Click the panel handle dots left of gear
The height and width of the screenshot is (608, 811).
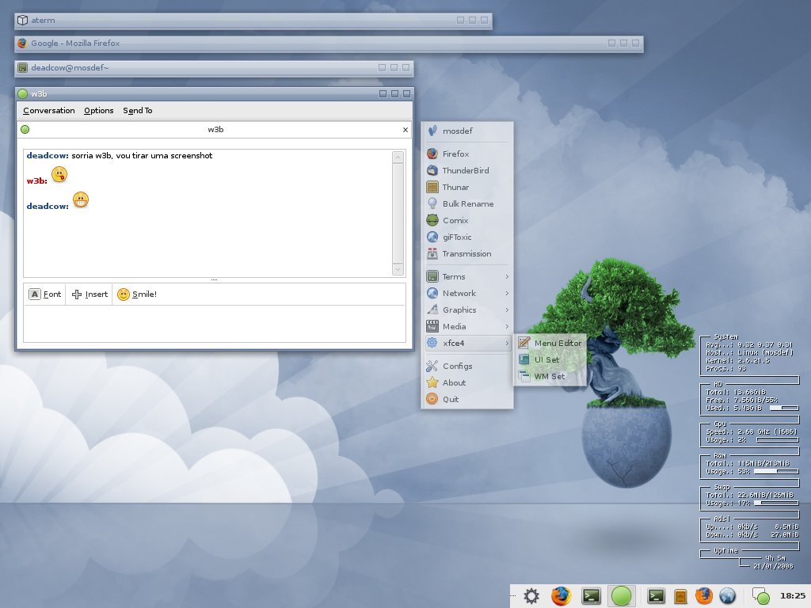513,596
